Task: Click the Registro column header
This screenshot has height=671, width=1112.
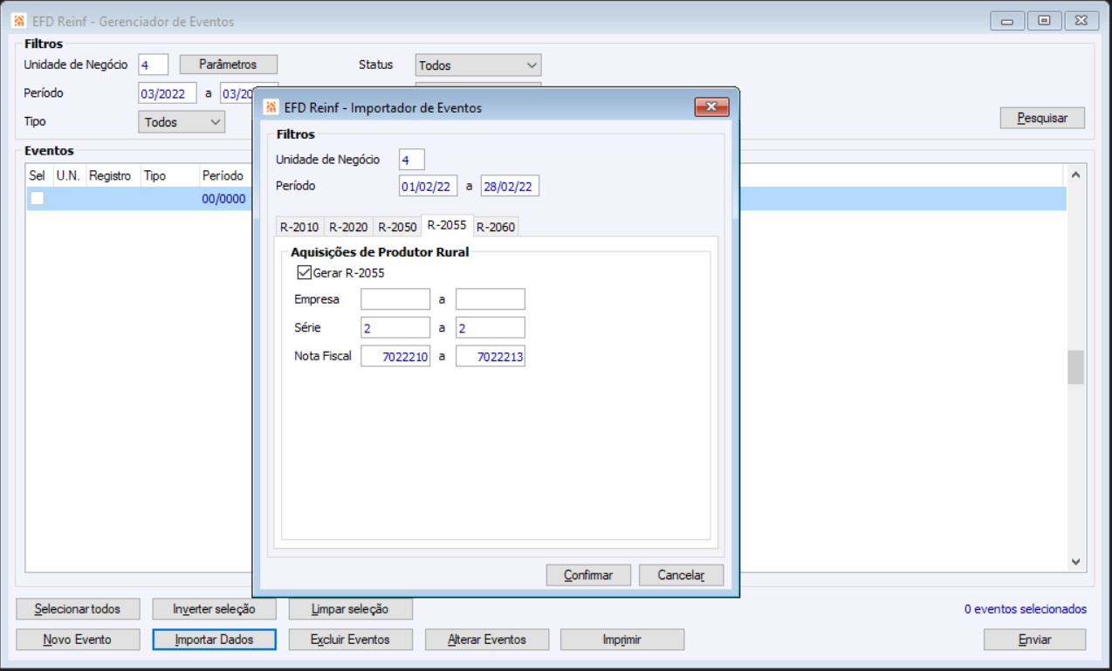Action: (111, 175)
